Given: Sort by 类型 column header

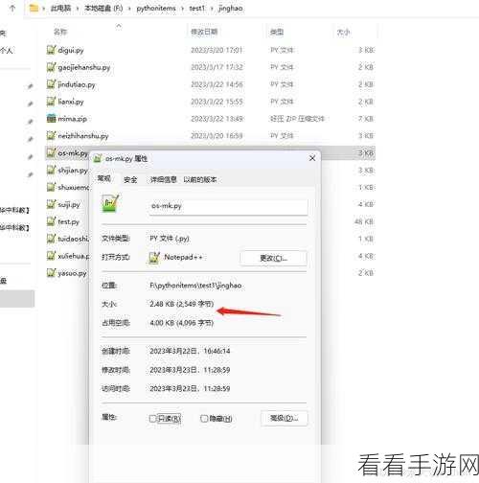Looking at the screenshot, I should coord(277,32).
